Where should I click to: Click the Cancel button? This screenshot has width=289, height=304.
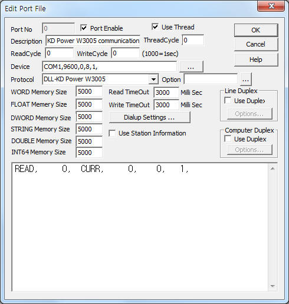[256, 44]
